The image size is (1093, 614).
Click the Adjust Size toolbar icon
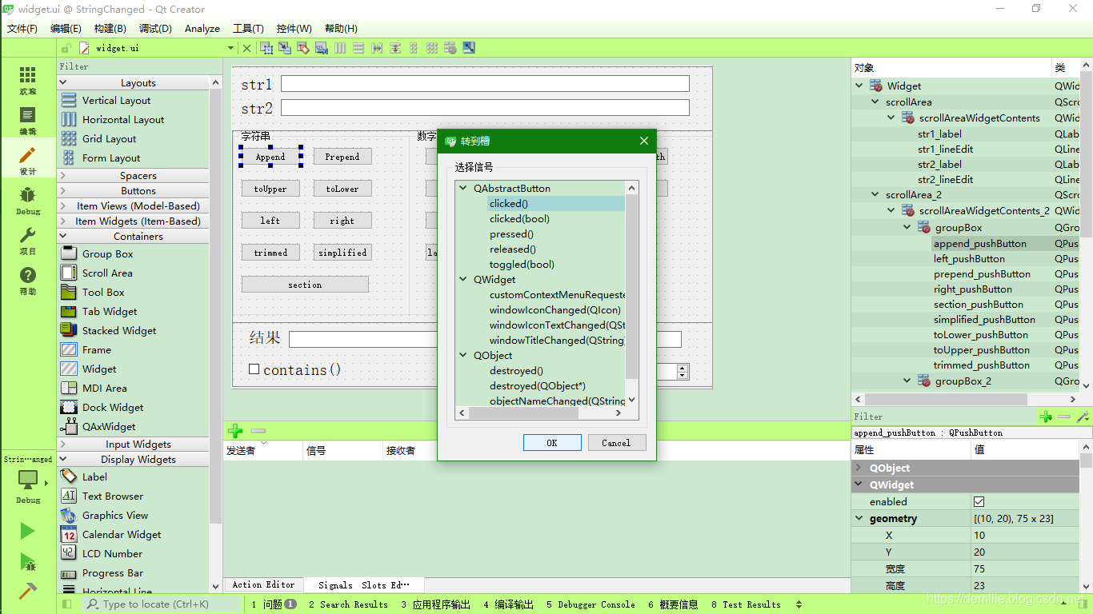click(469, 48)
